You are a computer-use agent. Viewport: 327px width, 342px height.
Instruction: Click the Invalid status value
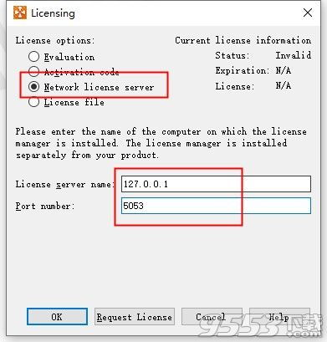click(294, 55)
